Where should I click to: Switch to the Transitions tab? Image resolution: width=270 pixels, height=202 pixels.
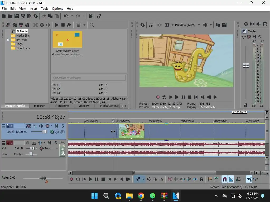[x=62, y=106]
